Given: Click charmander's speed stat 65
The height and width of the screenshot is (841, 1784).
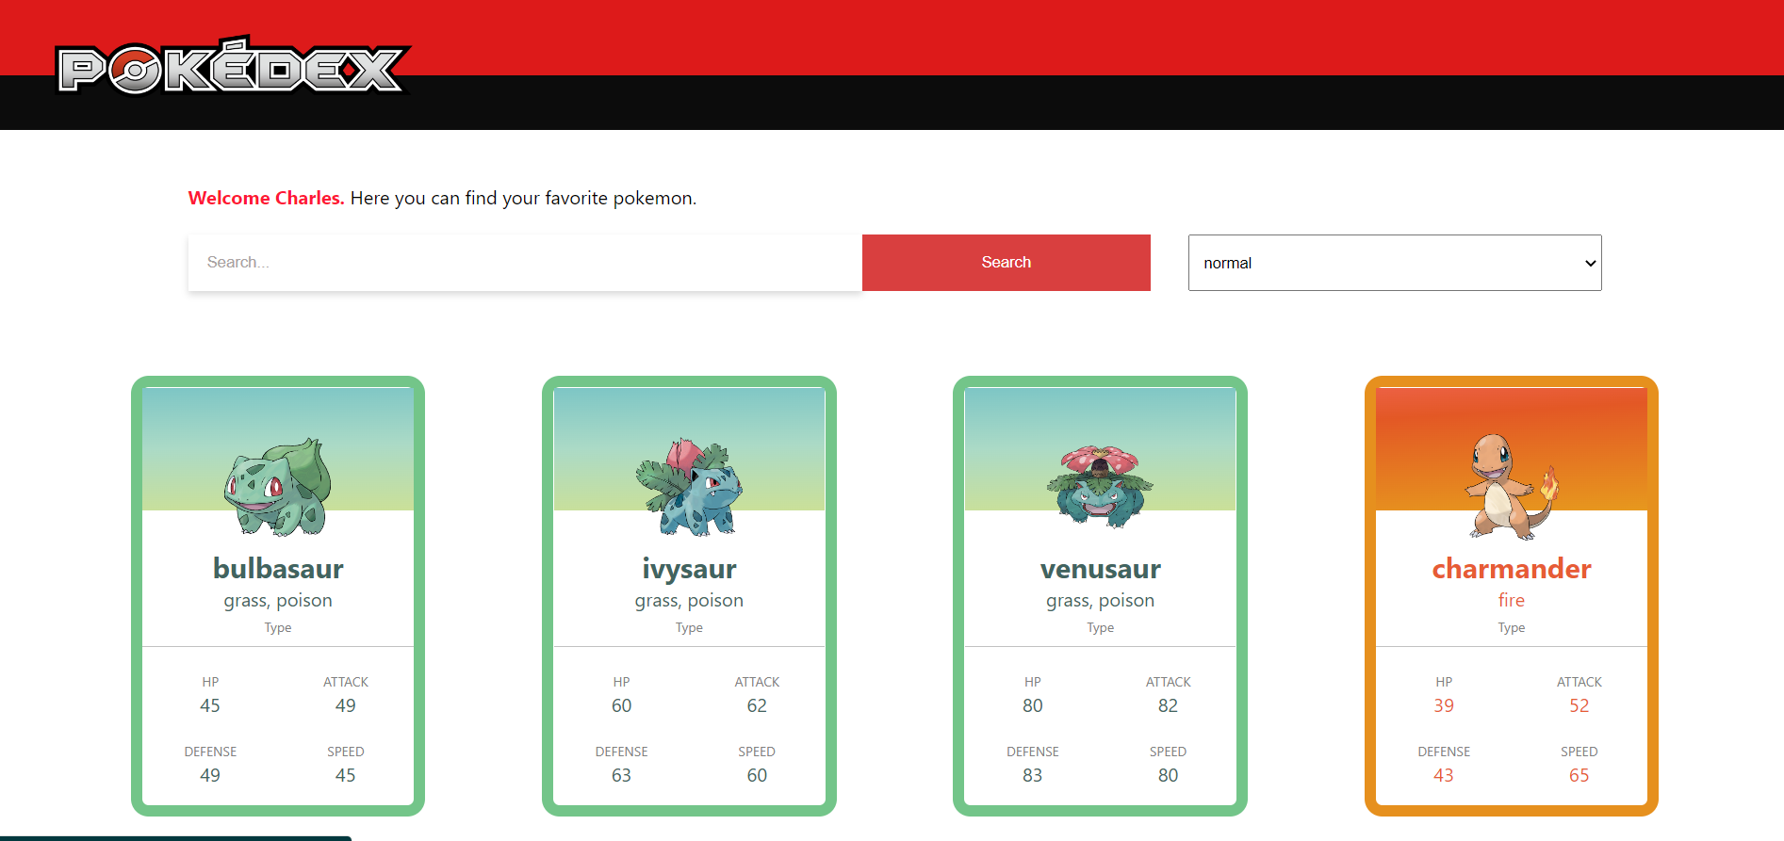Looking at the screenshot, I should click(1579, 775).
